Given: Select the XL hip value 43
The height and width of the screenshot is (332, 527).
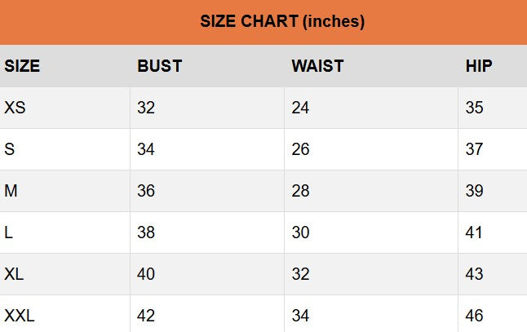Looking at the screenshot, I should click(x=474, y=274).
